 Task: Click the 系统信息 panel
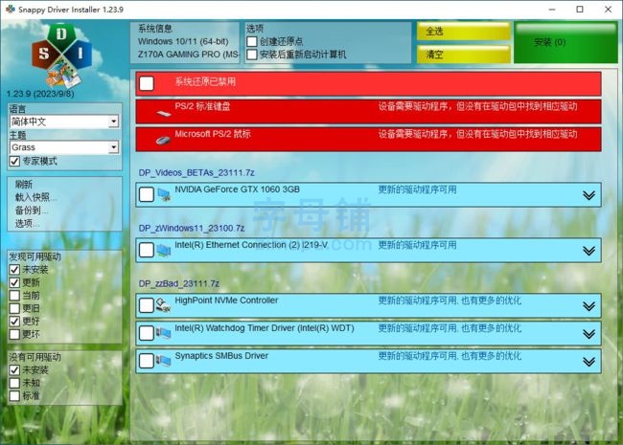[x=185, y=42]
